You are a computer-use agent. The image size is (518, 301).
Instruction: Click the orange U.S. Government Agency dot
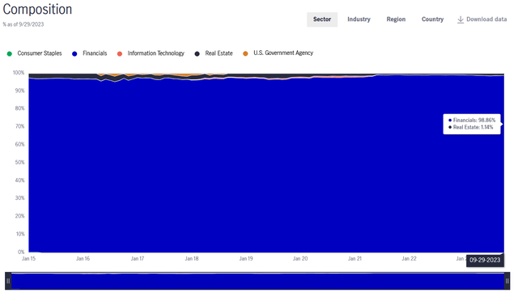(245, 53)
